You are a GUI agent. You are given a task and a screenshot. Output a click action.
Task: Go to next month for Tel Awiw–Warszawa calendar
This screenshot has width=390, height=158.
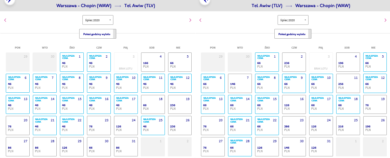tap(385, 20)
